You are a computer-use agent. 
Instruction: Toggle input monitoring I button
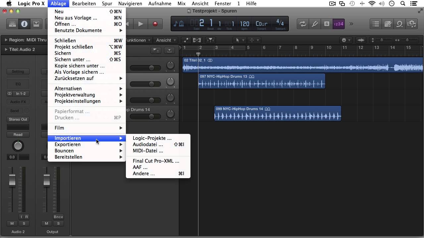pos(21,217)
